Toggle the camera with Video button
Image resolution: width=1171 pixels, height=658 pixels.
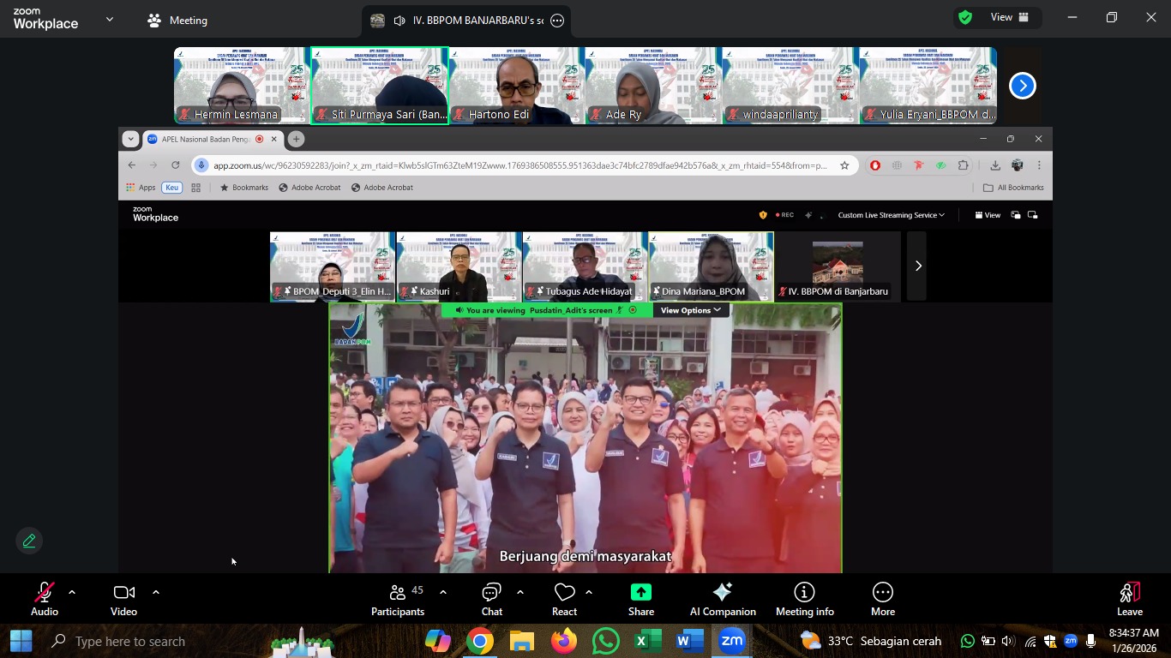(x=123, y=600)
